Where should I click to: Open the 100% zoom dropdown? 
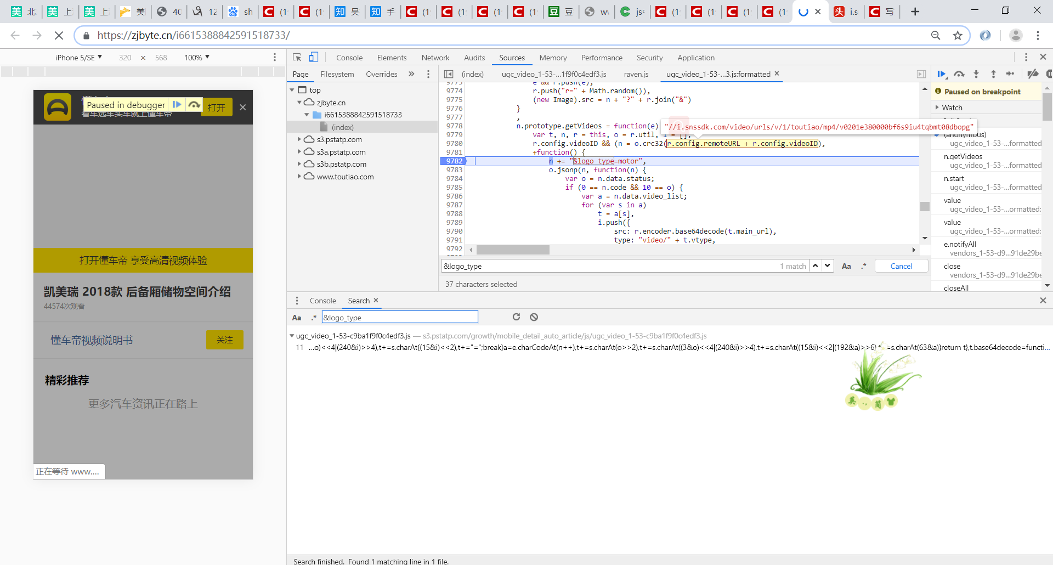click(x=197, y=58)
